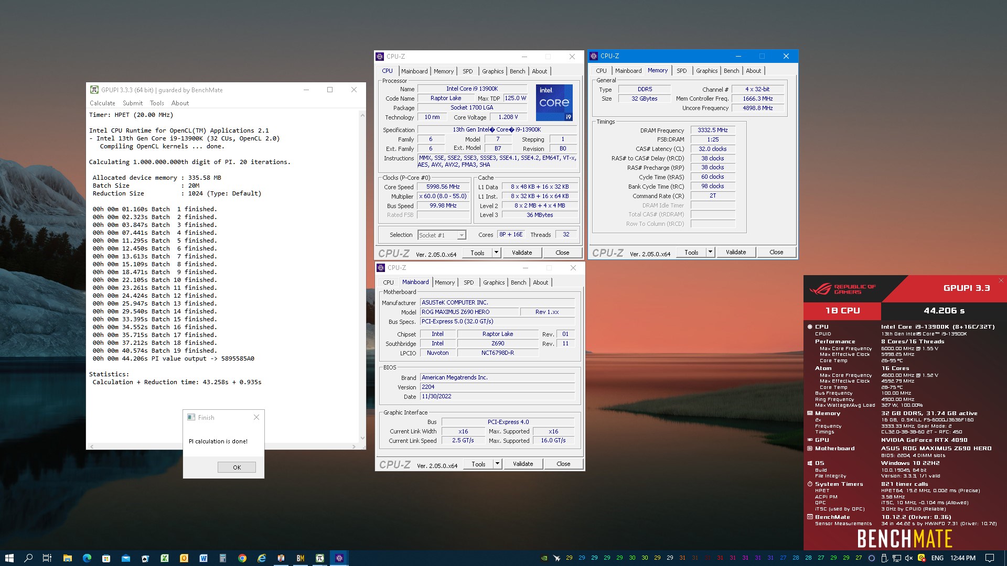Screen dimensions: 1007x566
Task: Click Tools button in CPU-Z Mainboard window
Action: pyautogui.click(x=478, y=464)
